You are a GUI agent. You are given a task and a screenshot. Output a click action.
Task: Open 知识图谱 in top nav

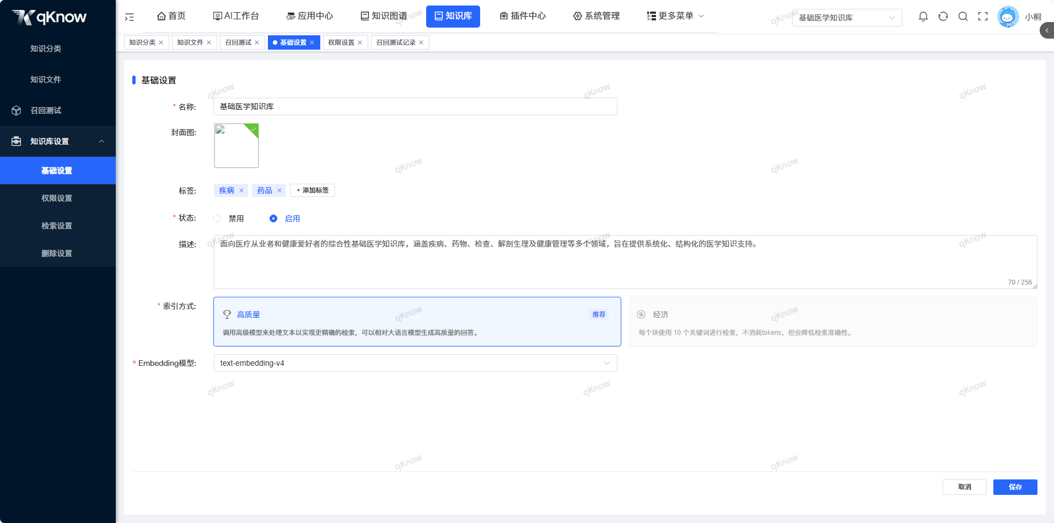pos(384,16)
